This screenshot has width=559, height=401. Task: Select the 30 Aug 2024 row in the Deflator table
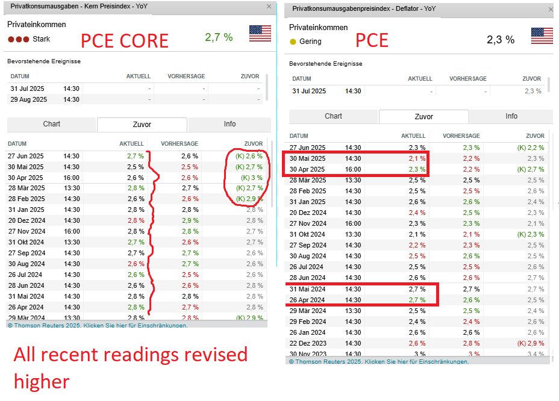pyautogui.click(x=417, y=256)
